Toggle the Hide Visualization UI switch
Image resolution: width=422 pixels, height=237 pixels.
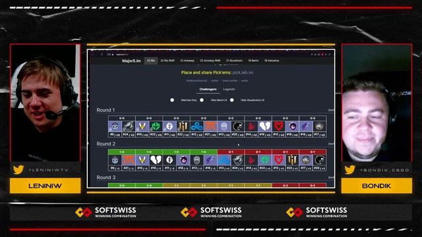[x=231, y=100]
